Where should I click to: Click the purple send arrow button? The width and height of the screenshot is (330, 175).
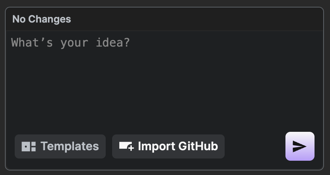click(x=300, y=146)
